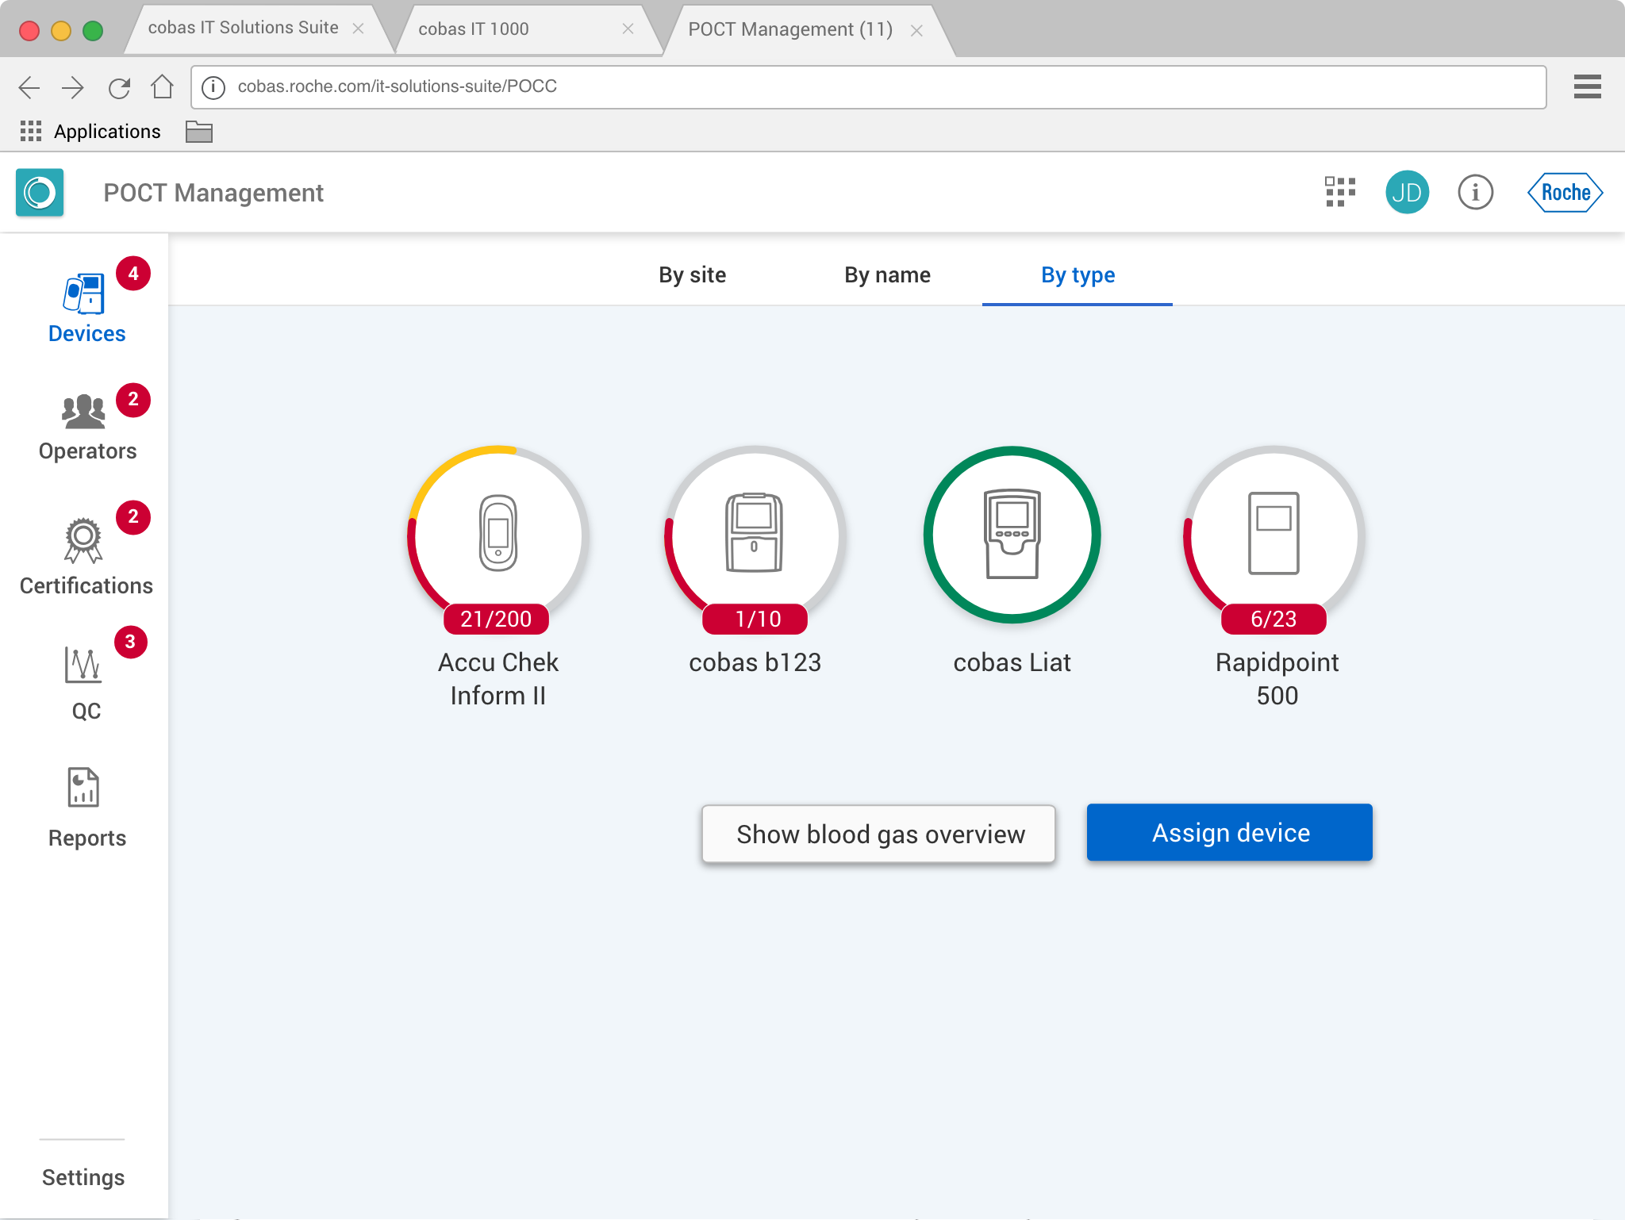The image size is (1625, 1220).
Task: Select the Rapidpoint 500 device type
Action: click(x=1274, y=535)
